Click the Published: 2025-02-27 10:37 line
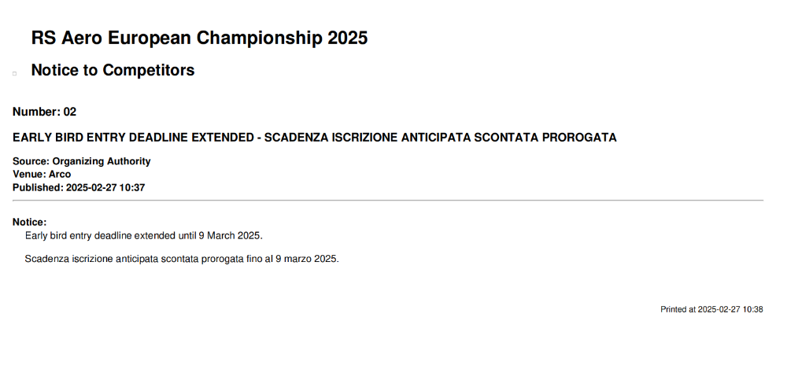Screen dimensions: 787x391 point(79,187)
